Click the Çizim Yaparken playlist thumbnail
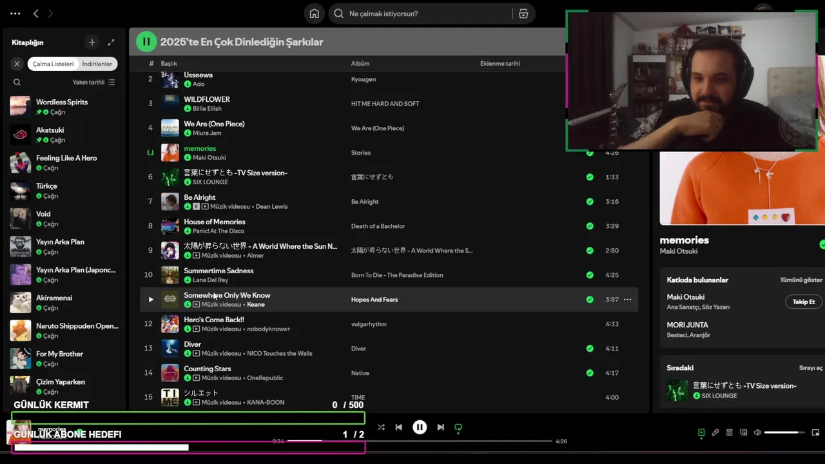 click(20, 386)
